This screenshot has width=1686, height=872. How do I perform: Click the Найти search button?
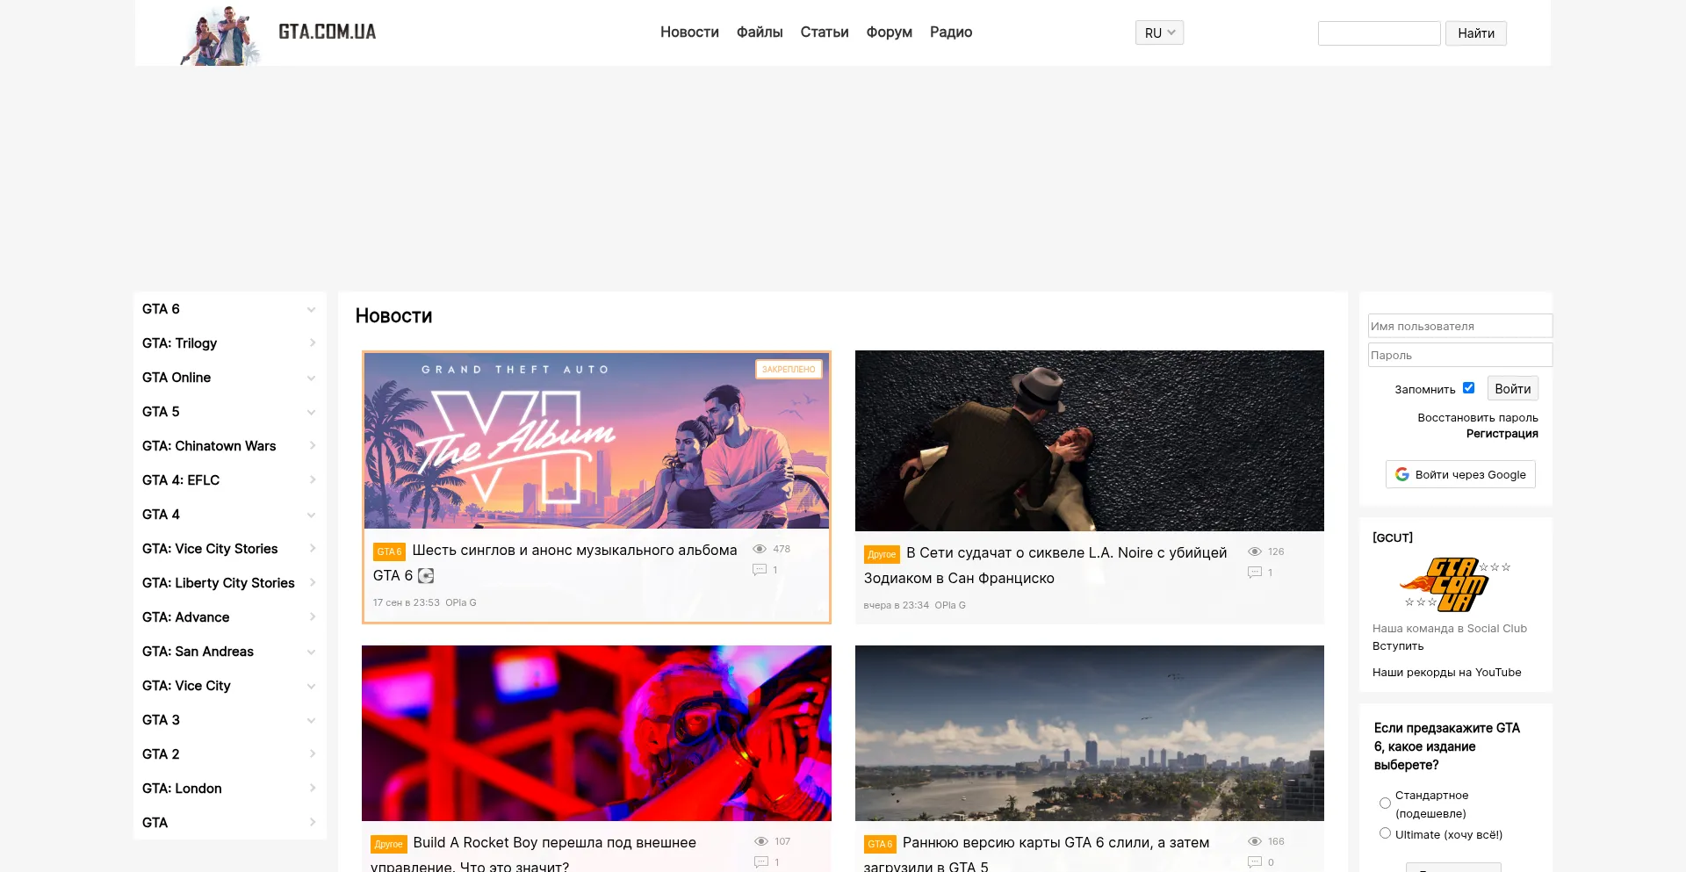1476,33
